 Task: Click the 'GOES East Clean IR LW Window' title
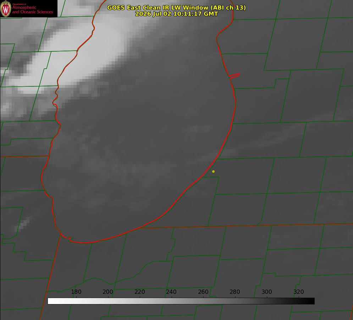[177, 7]
